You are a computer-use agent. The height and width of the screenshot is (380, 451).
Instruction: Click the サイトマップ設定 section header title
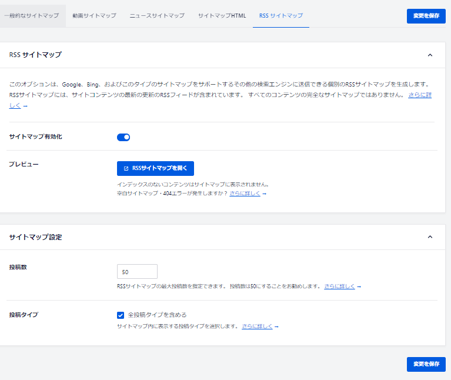tap(36, 237)
